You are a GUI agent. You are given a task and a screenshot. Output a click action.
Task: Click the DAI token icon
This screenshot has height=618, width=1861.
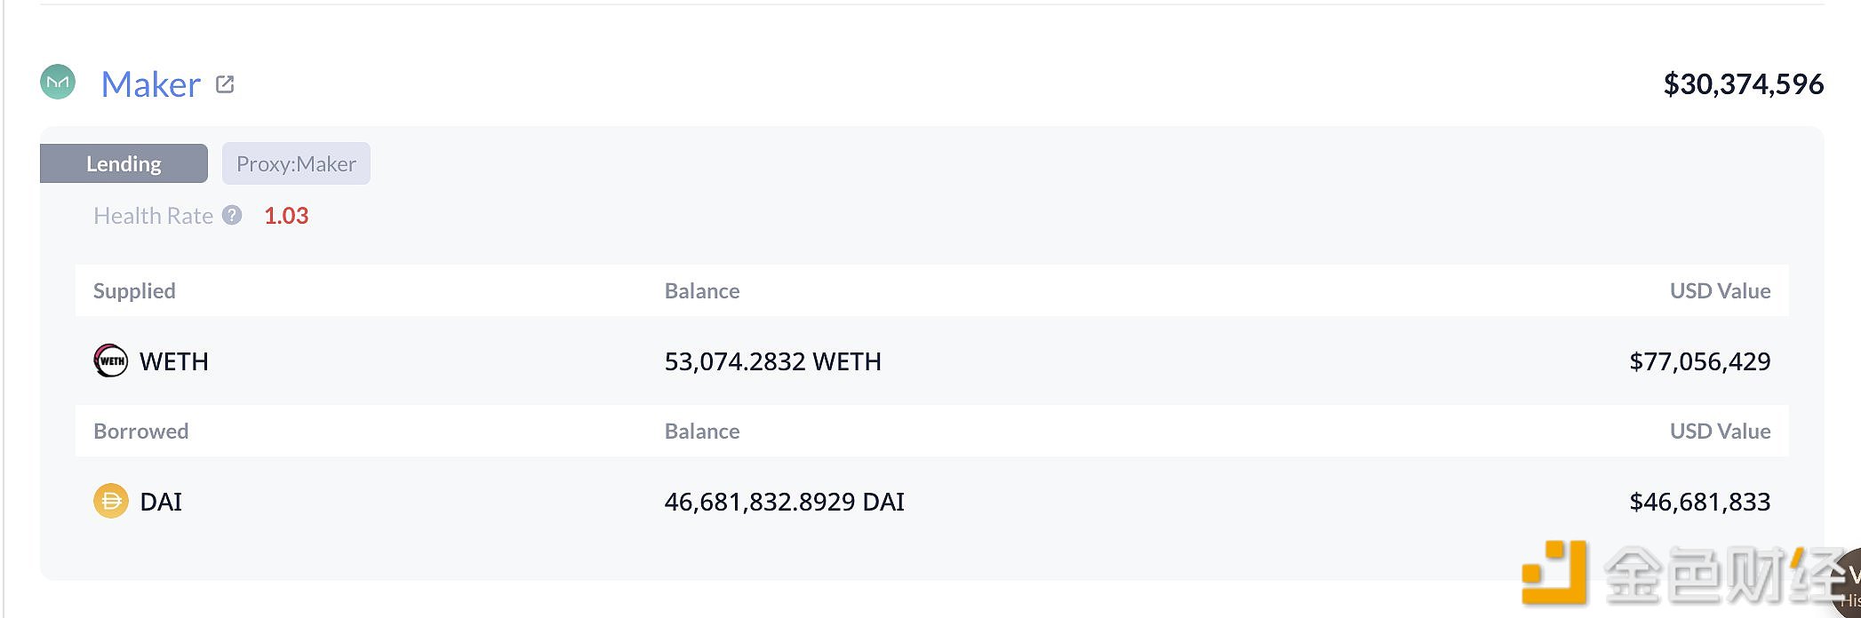(111, 502)
